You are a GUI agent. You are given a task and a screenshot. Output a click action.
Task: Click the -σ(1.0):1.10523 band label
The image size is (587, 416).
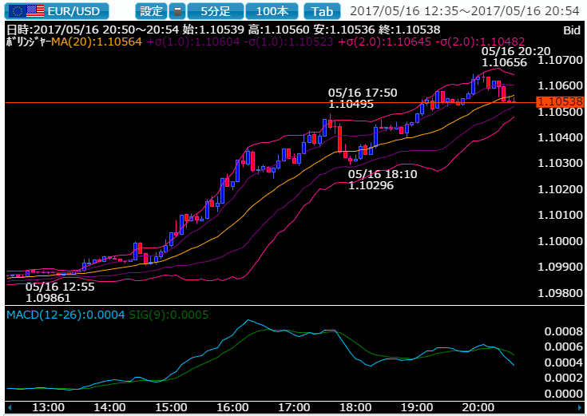288,42
